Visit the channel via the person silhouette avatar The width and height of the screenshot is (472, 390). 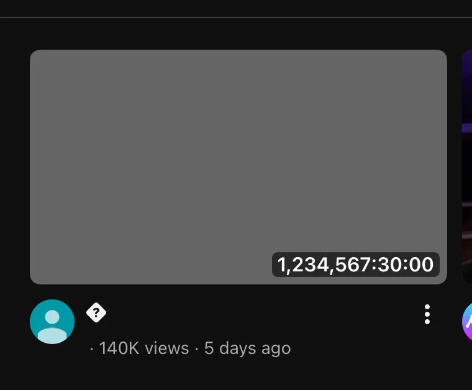tap(52, 322)
